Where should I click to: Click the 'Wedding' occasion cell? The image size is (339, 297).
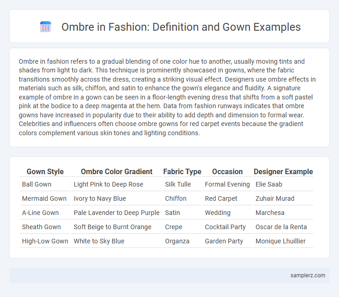pos(227,213)
